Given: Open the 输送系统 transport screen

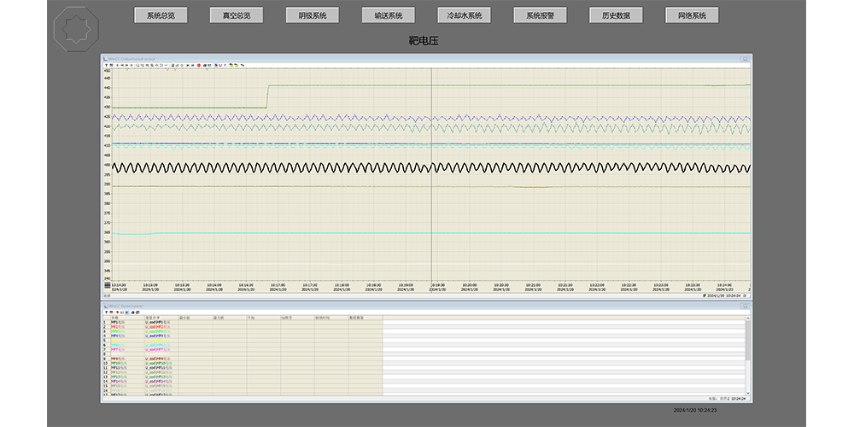Looking at the screenshot, I should [389, 15].
